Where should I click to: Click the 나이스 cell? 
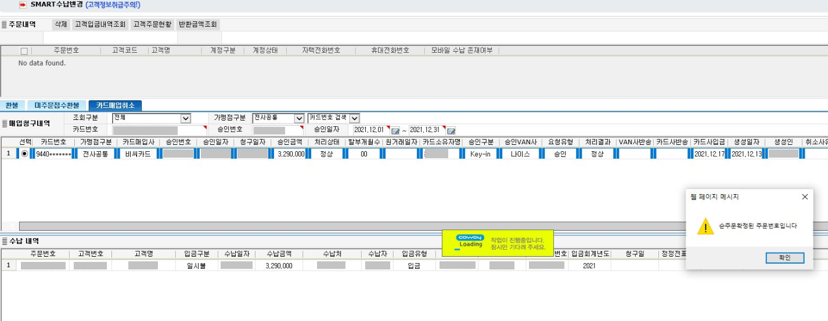520,154
